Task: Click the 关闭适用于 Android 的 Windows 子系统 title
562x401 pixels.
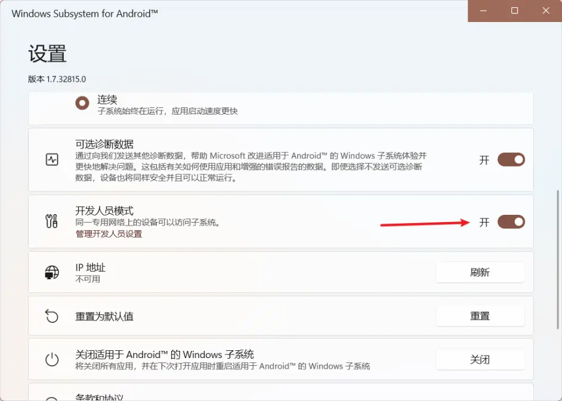Action: pyautogui.click(x=165, y=355)
